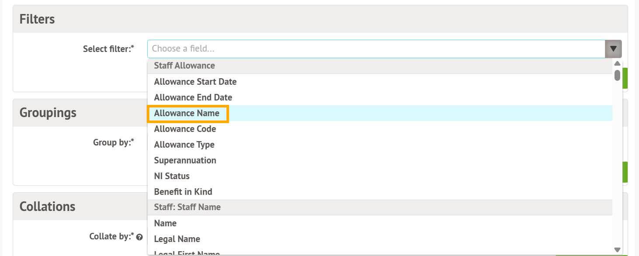Select the Legal Name option

tap(177, 239)
